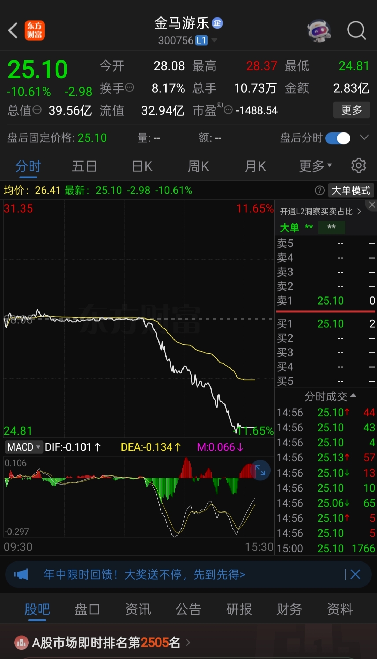The image size is (377, 659).
Task: Tap the MACD histogram chart
Action: point(139,496)
